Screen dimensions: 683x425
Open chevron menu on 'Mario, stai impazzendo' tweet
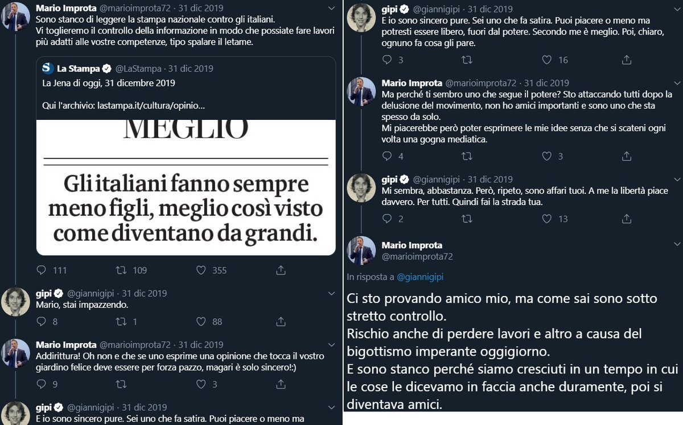click(x=332, y=294)
